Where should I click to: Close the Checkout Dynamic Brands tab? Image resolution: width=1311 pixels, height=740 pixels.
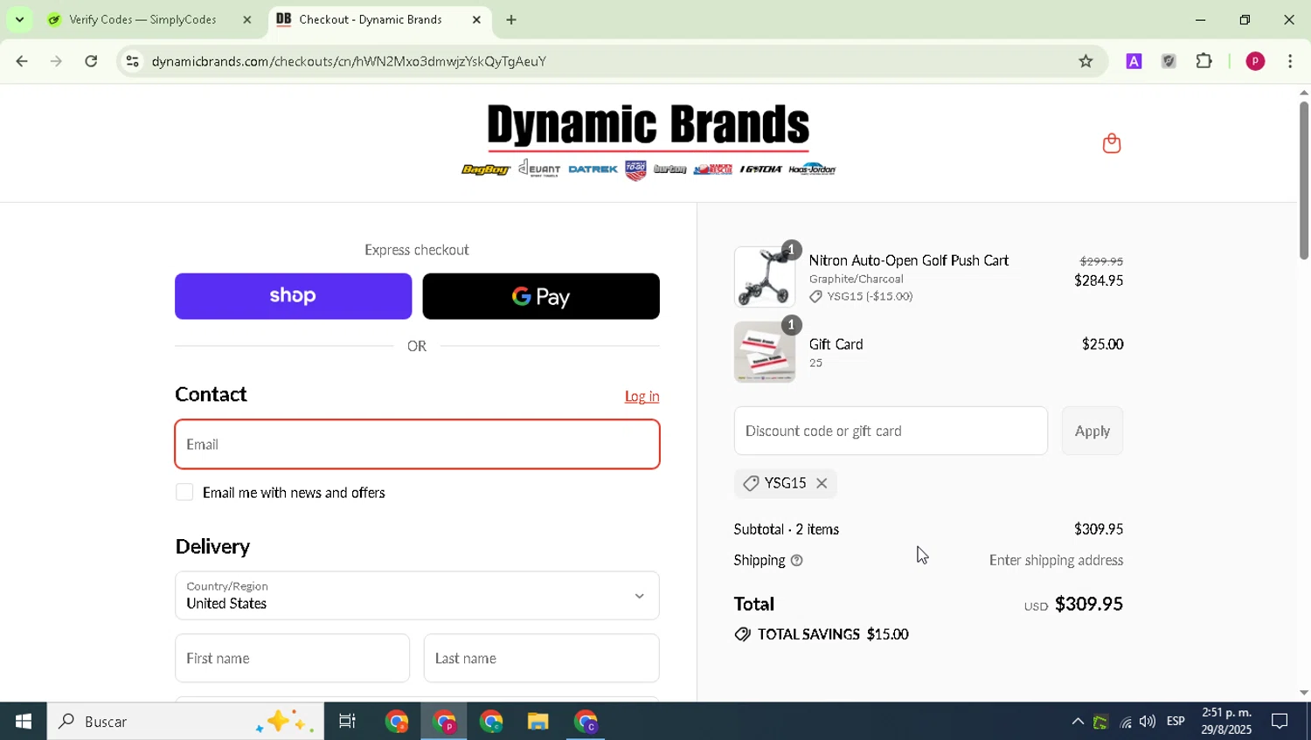click(x=476, y=19)
